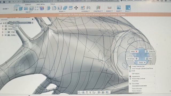
Task: Choose the Joint tool icon in Assemble
Action: 88,8
